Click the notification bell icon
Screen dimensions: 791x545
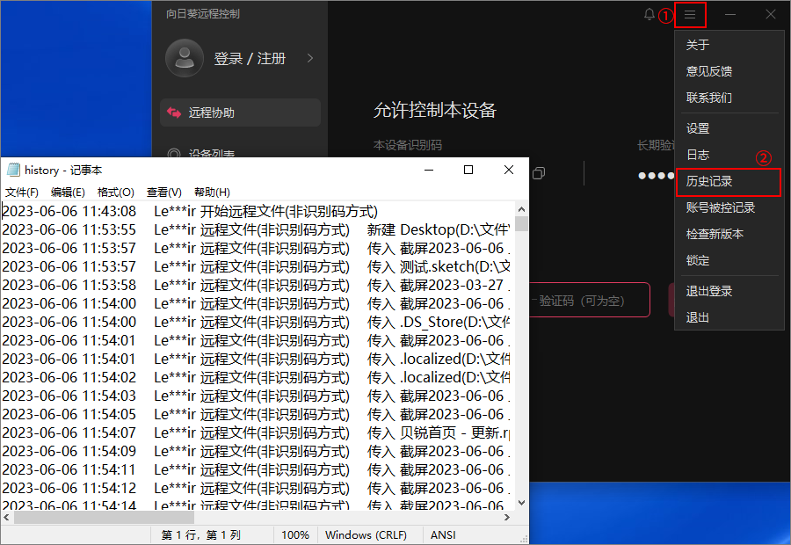[649, 14]
